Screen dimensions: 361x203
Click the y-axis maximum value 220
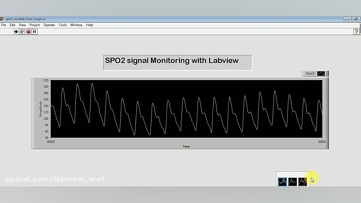46,80
